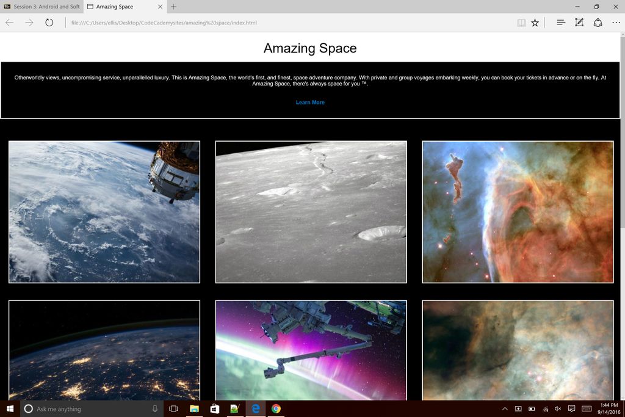The height and width of the screenshot is (417, 625).
Task: Make a Web Note
Action: [579, 23]
